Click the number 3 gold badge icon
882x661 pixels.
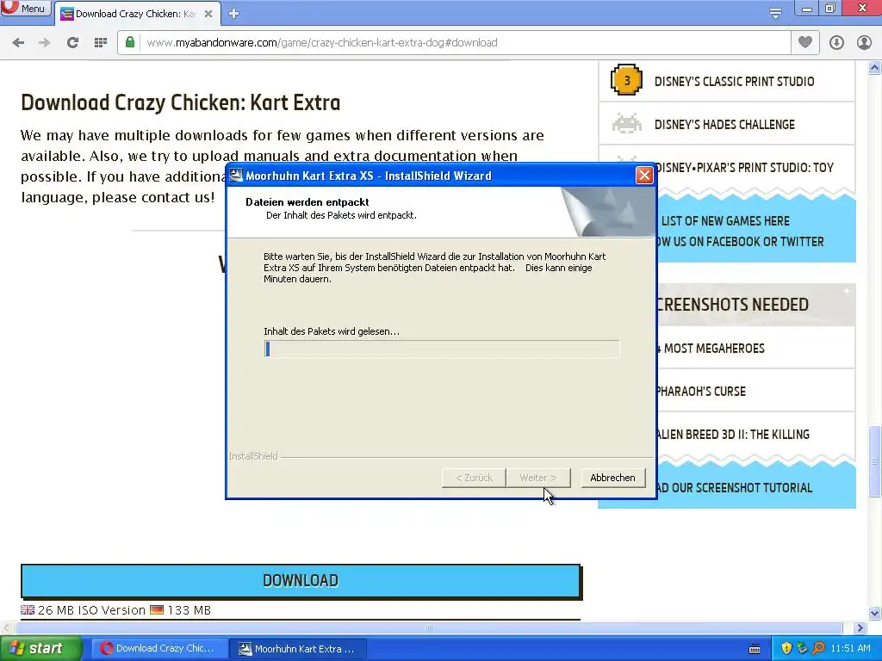pos(627,80)
